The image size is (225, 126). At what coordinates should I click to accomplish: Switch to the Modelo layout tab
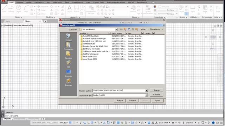[x=8, y=119]
